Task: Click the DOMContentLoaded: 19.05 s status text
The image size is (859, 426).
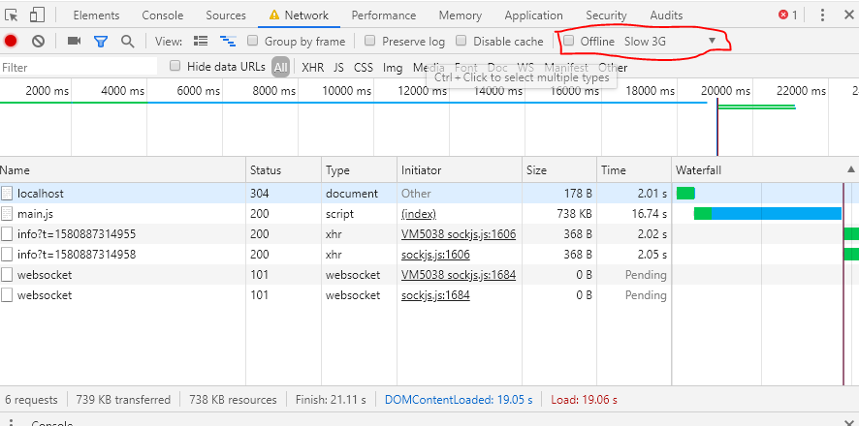Action: click(x=459, y=400)
